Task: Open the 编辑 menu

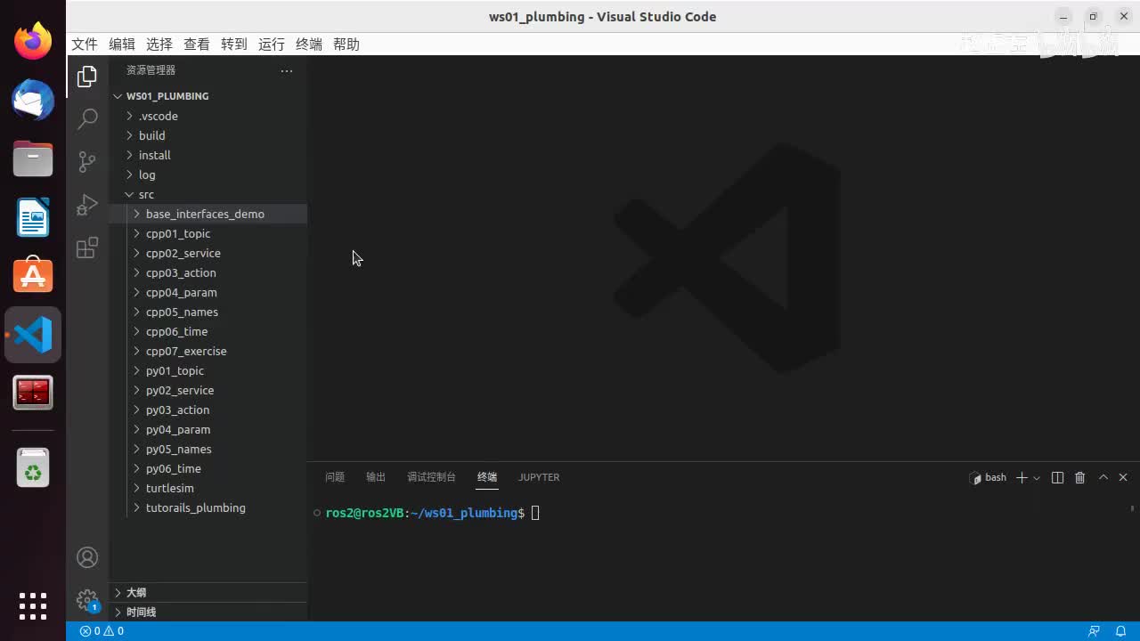Action: tap(122, 45)
